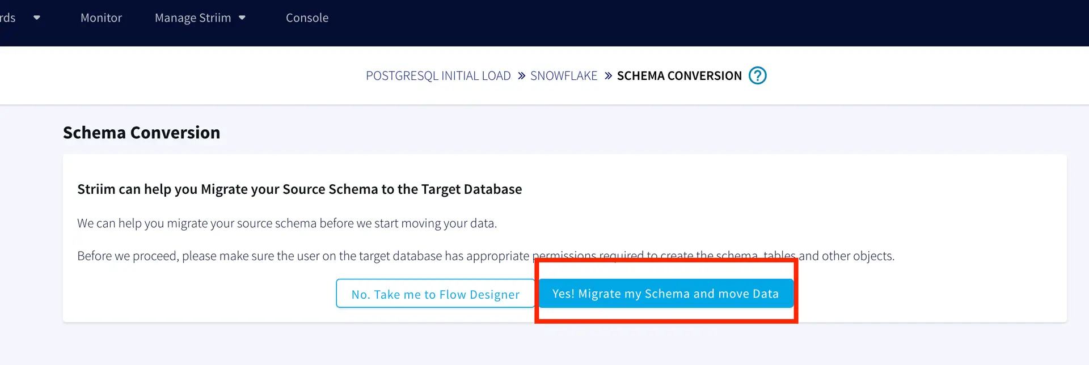Click Yes! Migrate my Schema and move Data
This screenshot has width=1089, height=365.
click(x=665, y=294)
